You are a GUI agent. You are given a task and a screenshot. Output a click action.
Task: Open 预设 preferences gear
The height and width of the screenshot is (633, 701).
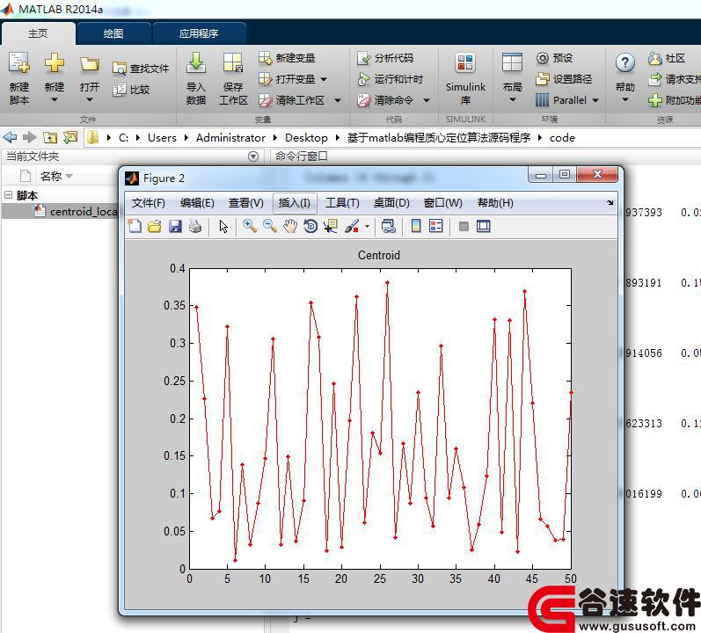554,58
